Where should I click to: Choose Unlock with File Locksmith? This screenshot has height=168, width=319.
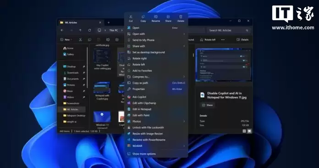156,128
